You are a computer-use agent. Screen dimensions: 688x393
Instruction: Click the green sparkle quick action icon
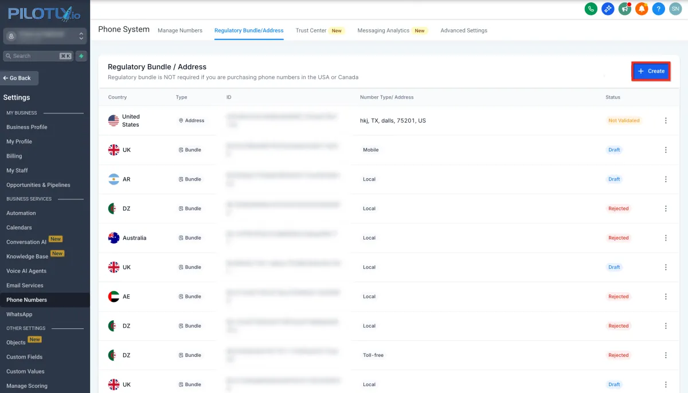tap(81, 56)
